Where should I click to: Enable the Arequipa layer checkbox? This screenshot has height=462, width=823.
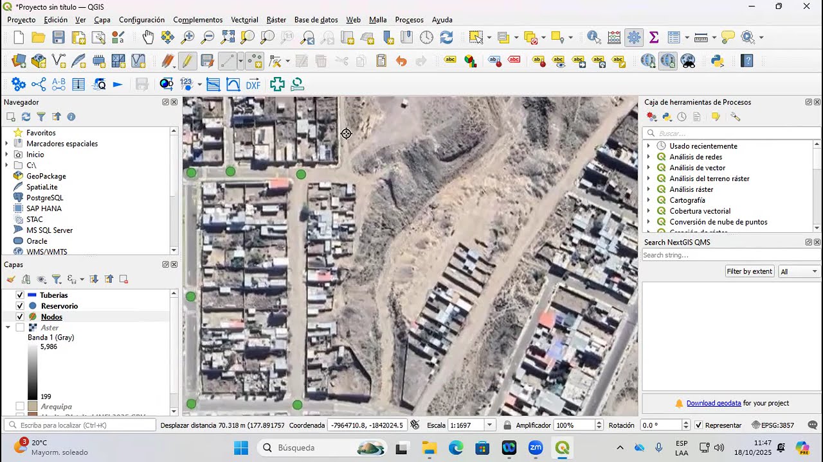[x=20, y=407]
